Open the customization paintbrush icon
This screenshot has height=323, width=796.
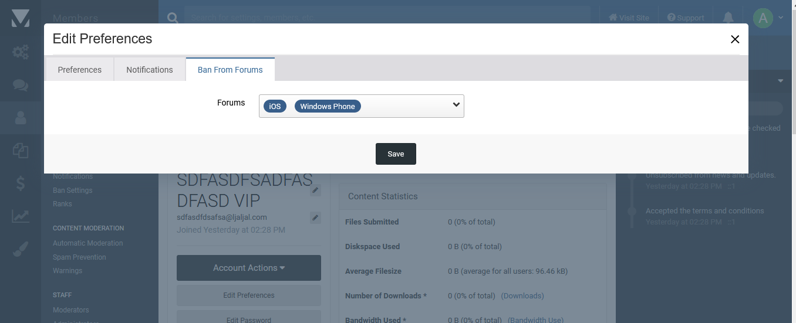pos(21,249)
